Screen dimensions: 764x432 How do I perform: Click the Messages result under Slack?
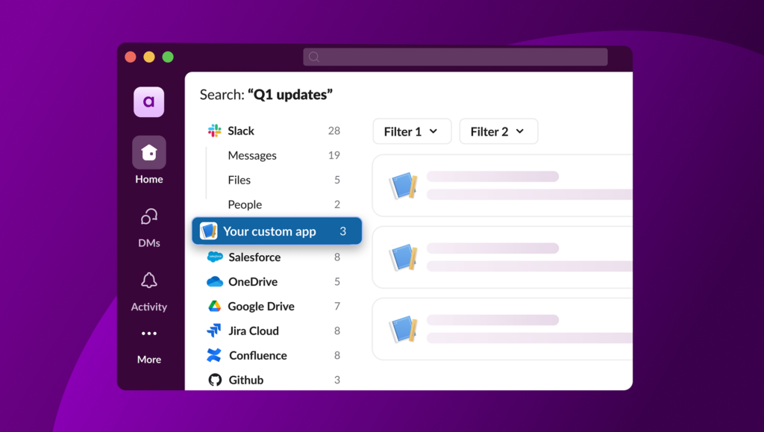(251, 155)
